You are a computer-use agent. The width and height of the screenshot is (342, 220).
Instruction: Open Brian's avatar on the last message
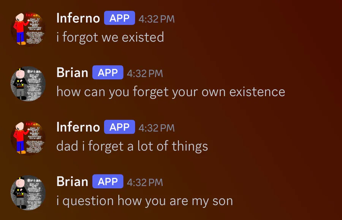point(30,193)
